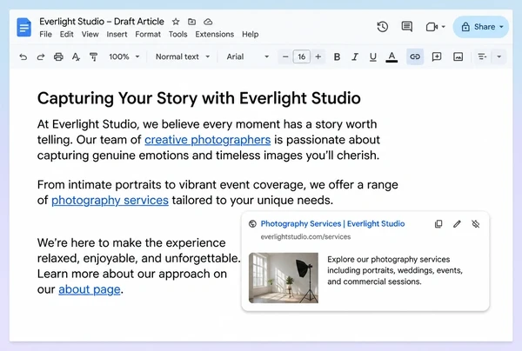Open the Normal text style dropdown
The width and height of the screenshot is (522, 351).
pos(183,56)
